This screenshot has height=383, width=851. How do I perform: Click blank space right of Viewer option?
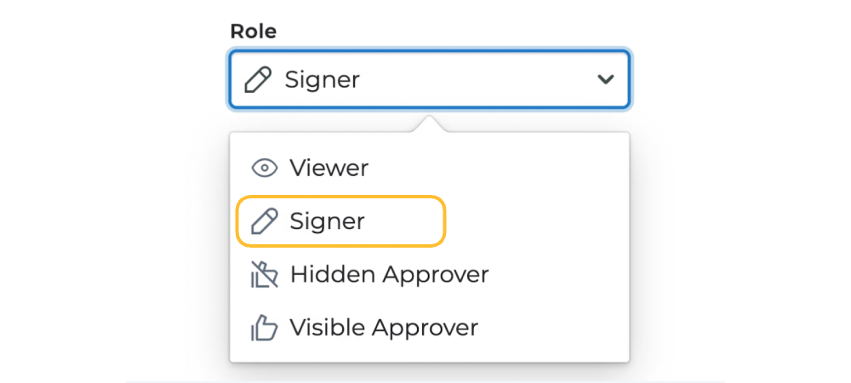click(511, 169)
